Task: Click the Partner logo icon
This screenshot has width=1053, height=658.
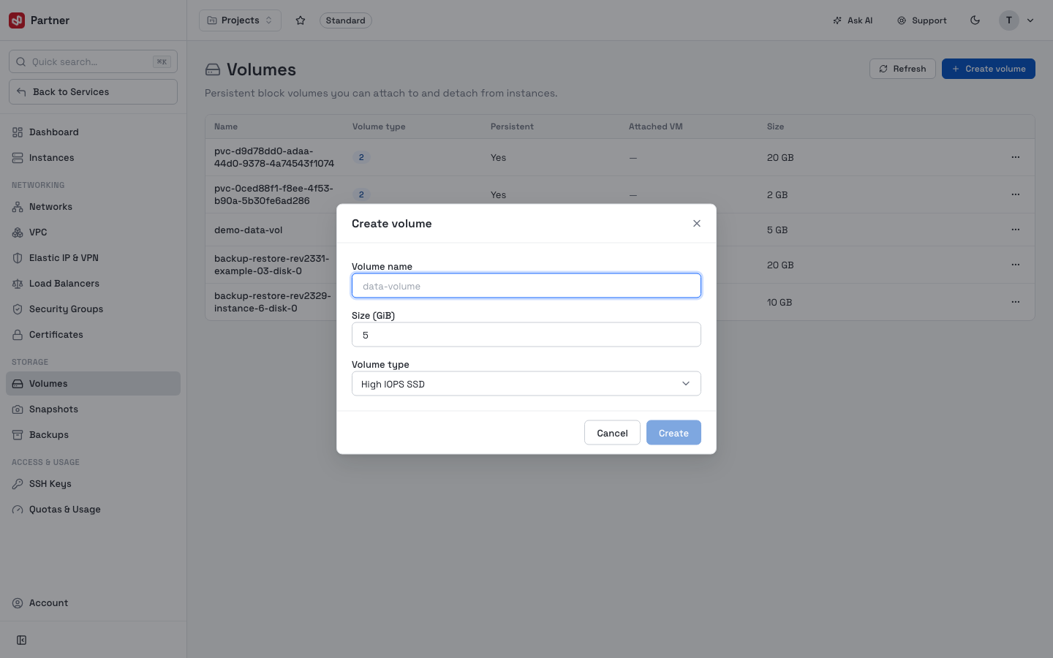Action: click(17, 20)
